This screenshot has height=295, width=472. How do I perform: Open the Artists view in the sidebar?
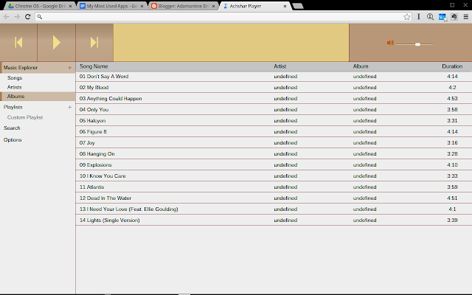[x=15, y=87]
